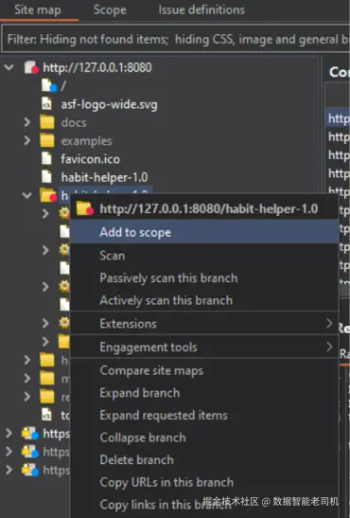Open the Scope tab
The image size is (350, 518).
pyautogui.click(x=110, y=9)
